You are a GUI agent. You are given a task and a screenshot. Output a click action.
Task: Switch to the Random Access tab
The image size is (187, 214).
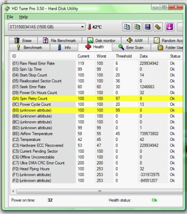(166, 41)
